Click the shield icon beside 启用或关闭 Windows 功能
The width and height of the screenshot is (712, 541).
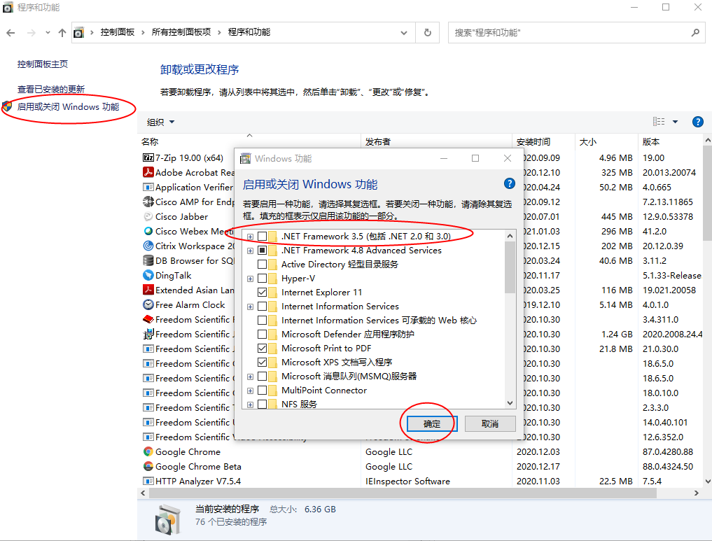pyautogui.click(x=7, y=106)
